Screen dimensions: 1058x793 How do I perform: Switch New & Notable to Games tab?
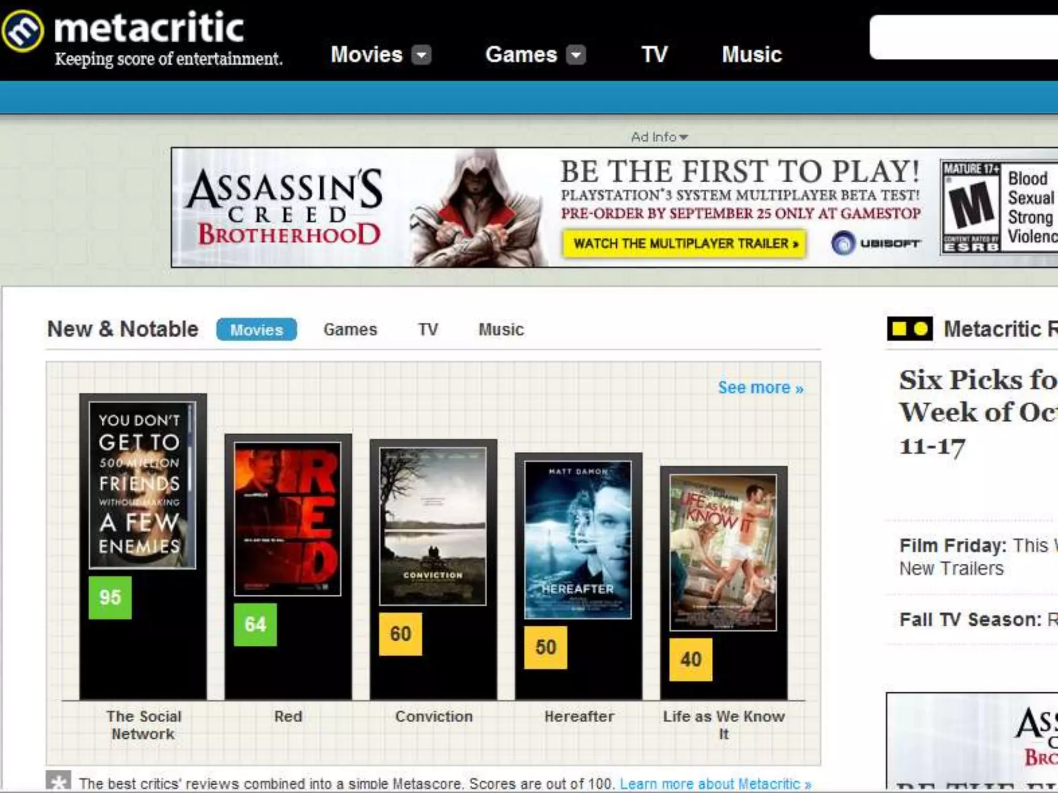click(350, 329)
